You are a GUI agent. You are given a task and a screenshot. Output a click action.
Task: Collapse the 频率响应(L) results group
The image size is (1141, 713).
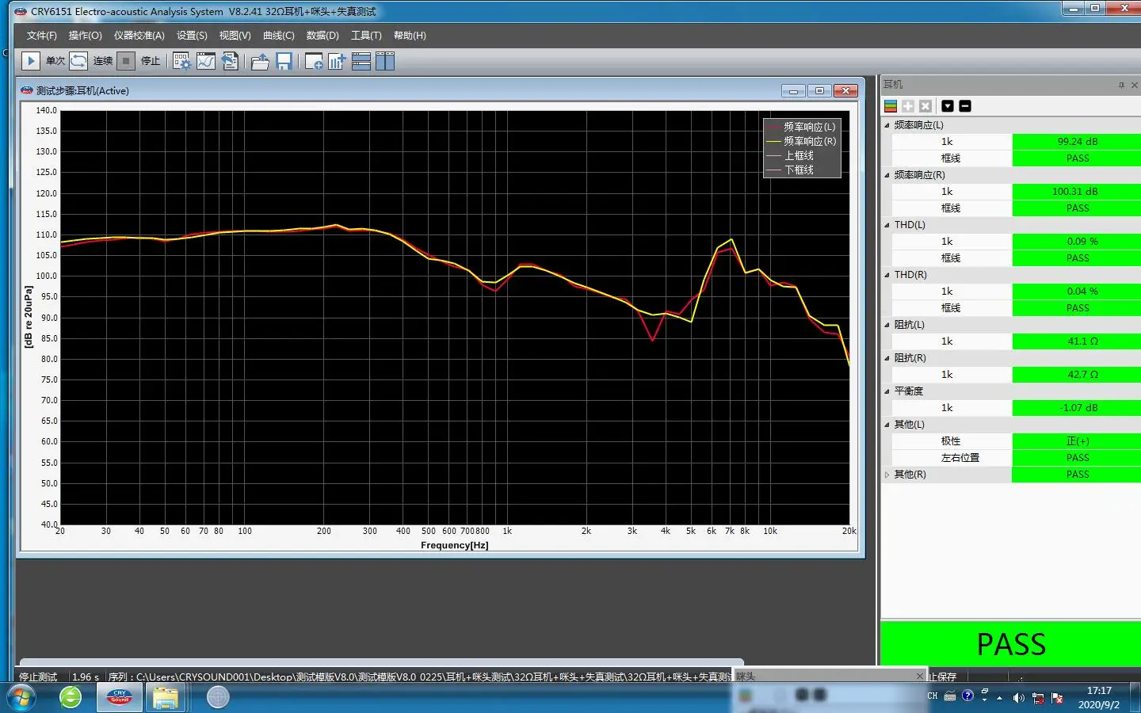click(x=887, y=125)
